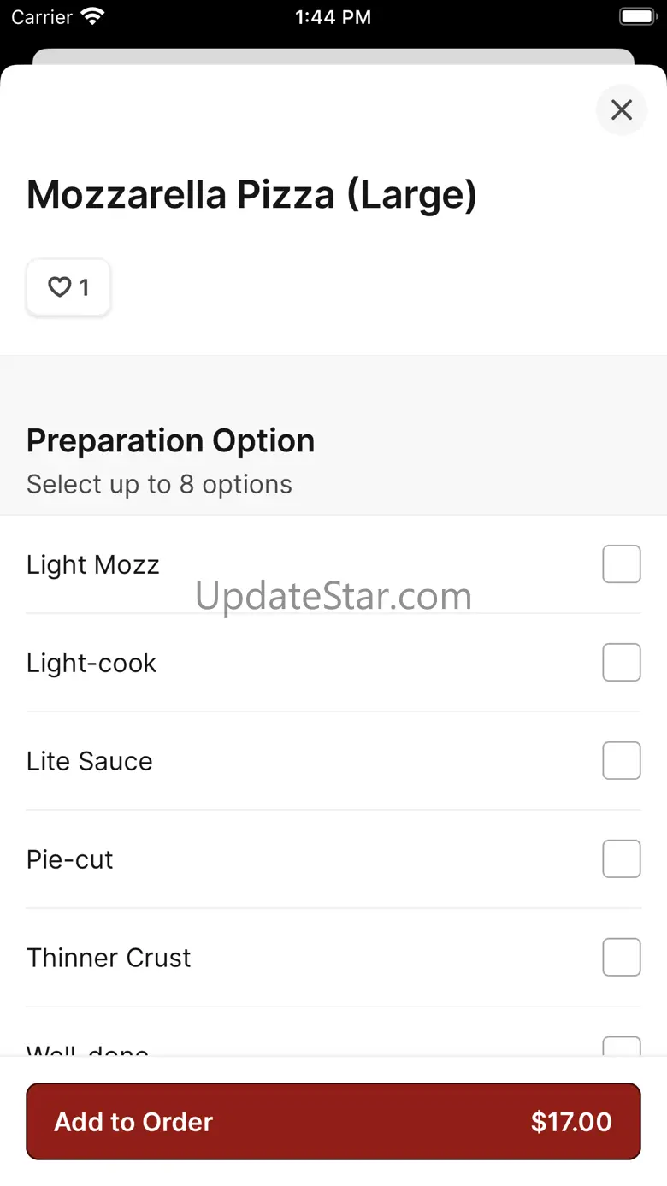Screen dimensions: 667x1186
Task: Tap the $17.00 price on order button
Action: point(571,1122)
